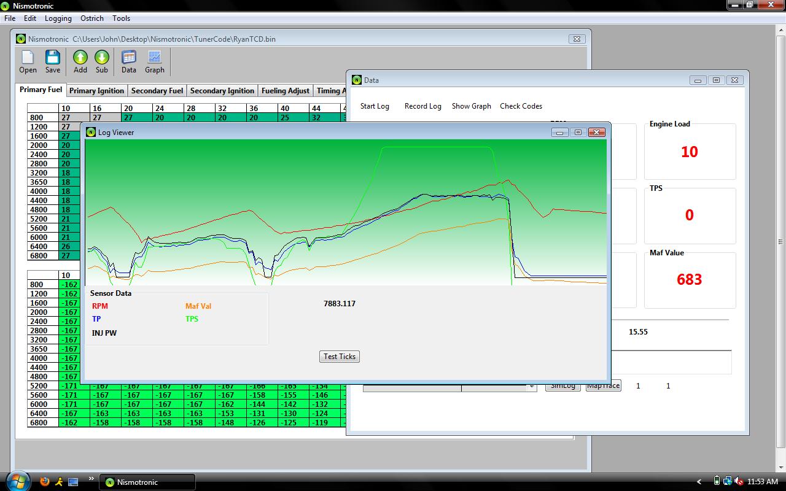
Task: Click the Nismotronic taskbar button
Action: 147,482
